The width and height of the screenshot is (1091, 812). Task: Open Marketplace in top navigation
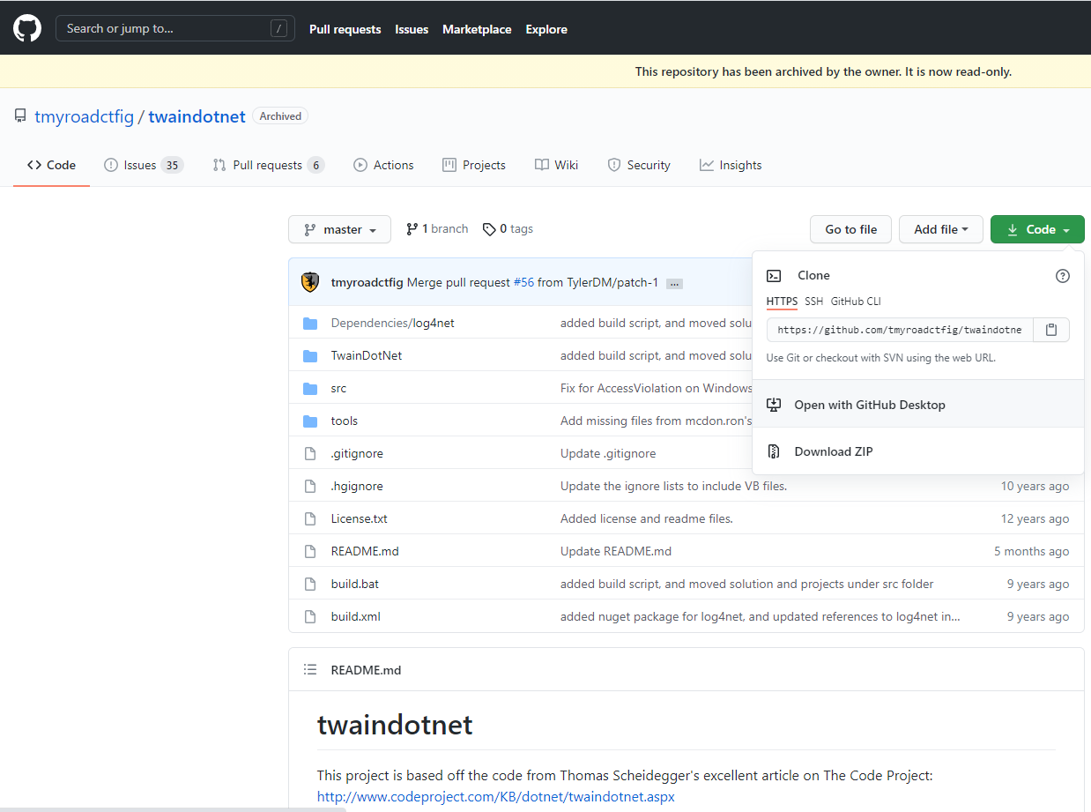[x=477, y=29]
